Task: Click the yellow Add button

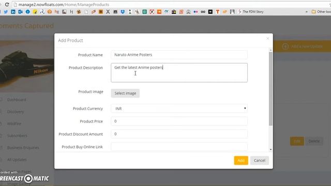Action: tap(241, 160)
